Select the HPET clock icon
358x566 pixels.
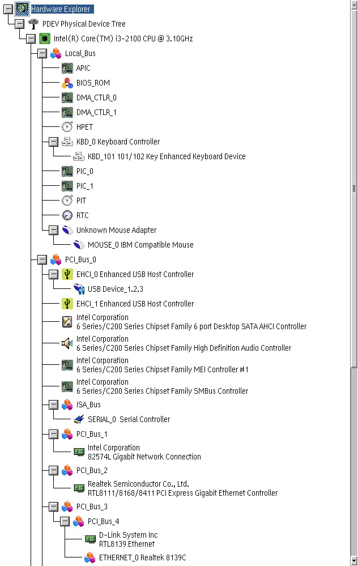point(67,127)
